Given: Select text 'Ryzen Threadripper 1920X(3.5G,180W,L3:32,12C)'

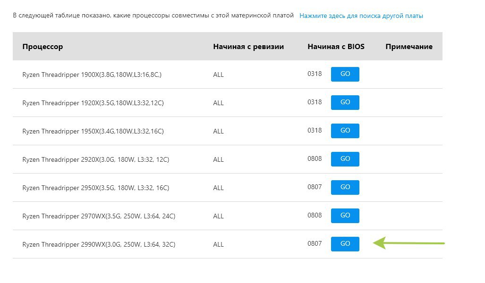Looking at the screenshot, I should [x=93, y=103].
